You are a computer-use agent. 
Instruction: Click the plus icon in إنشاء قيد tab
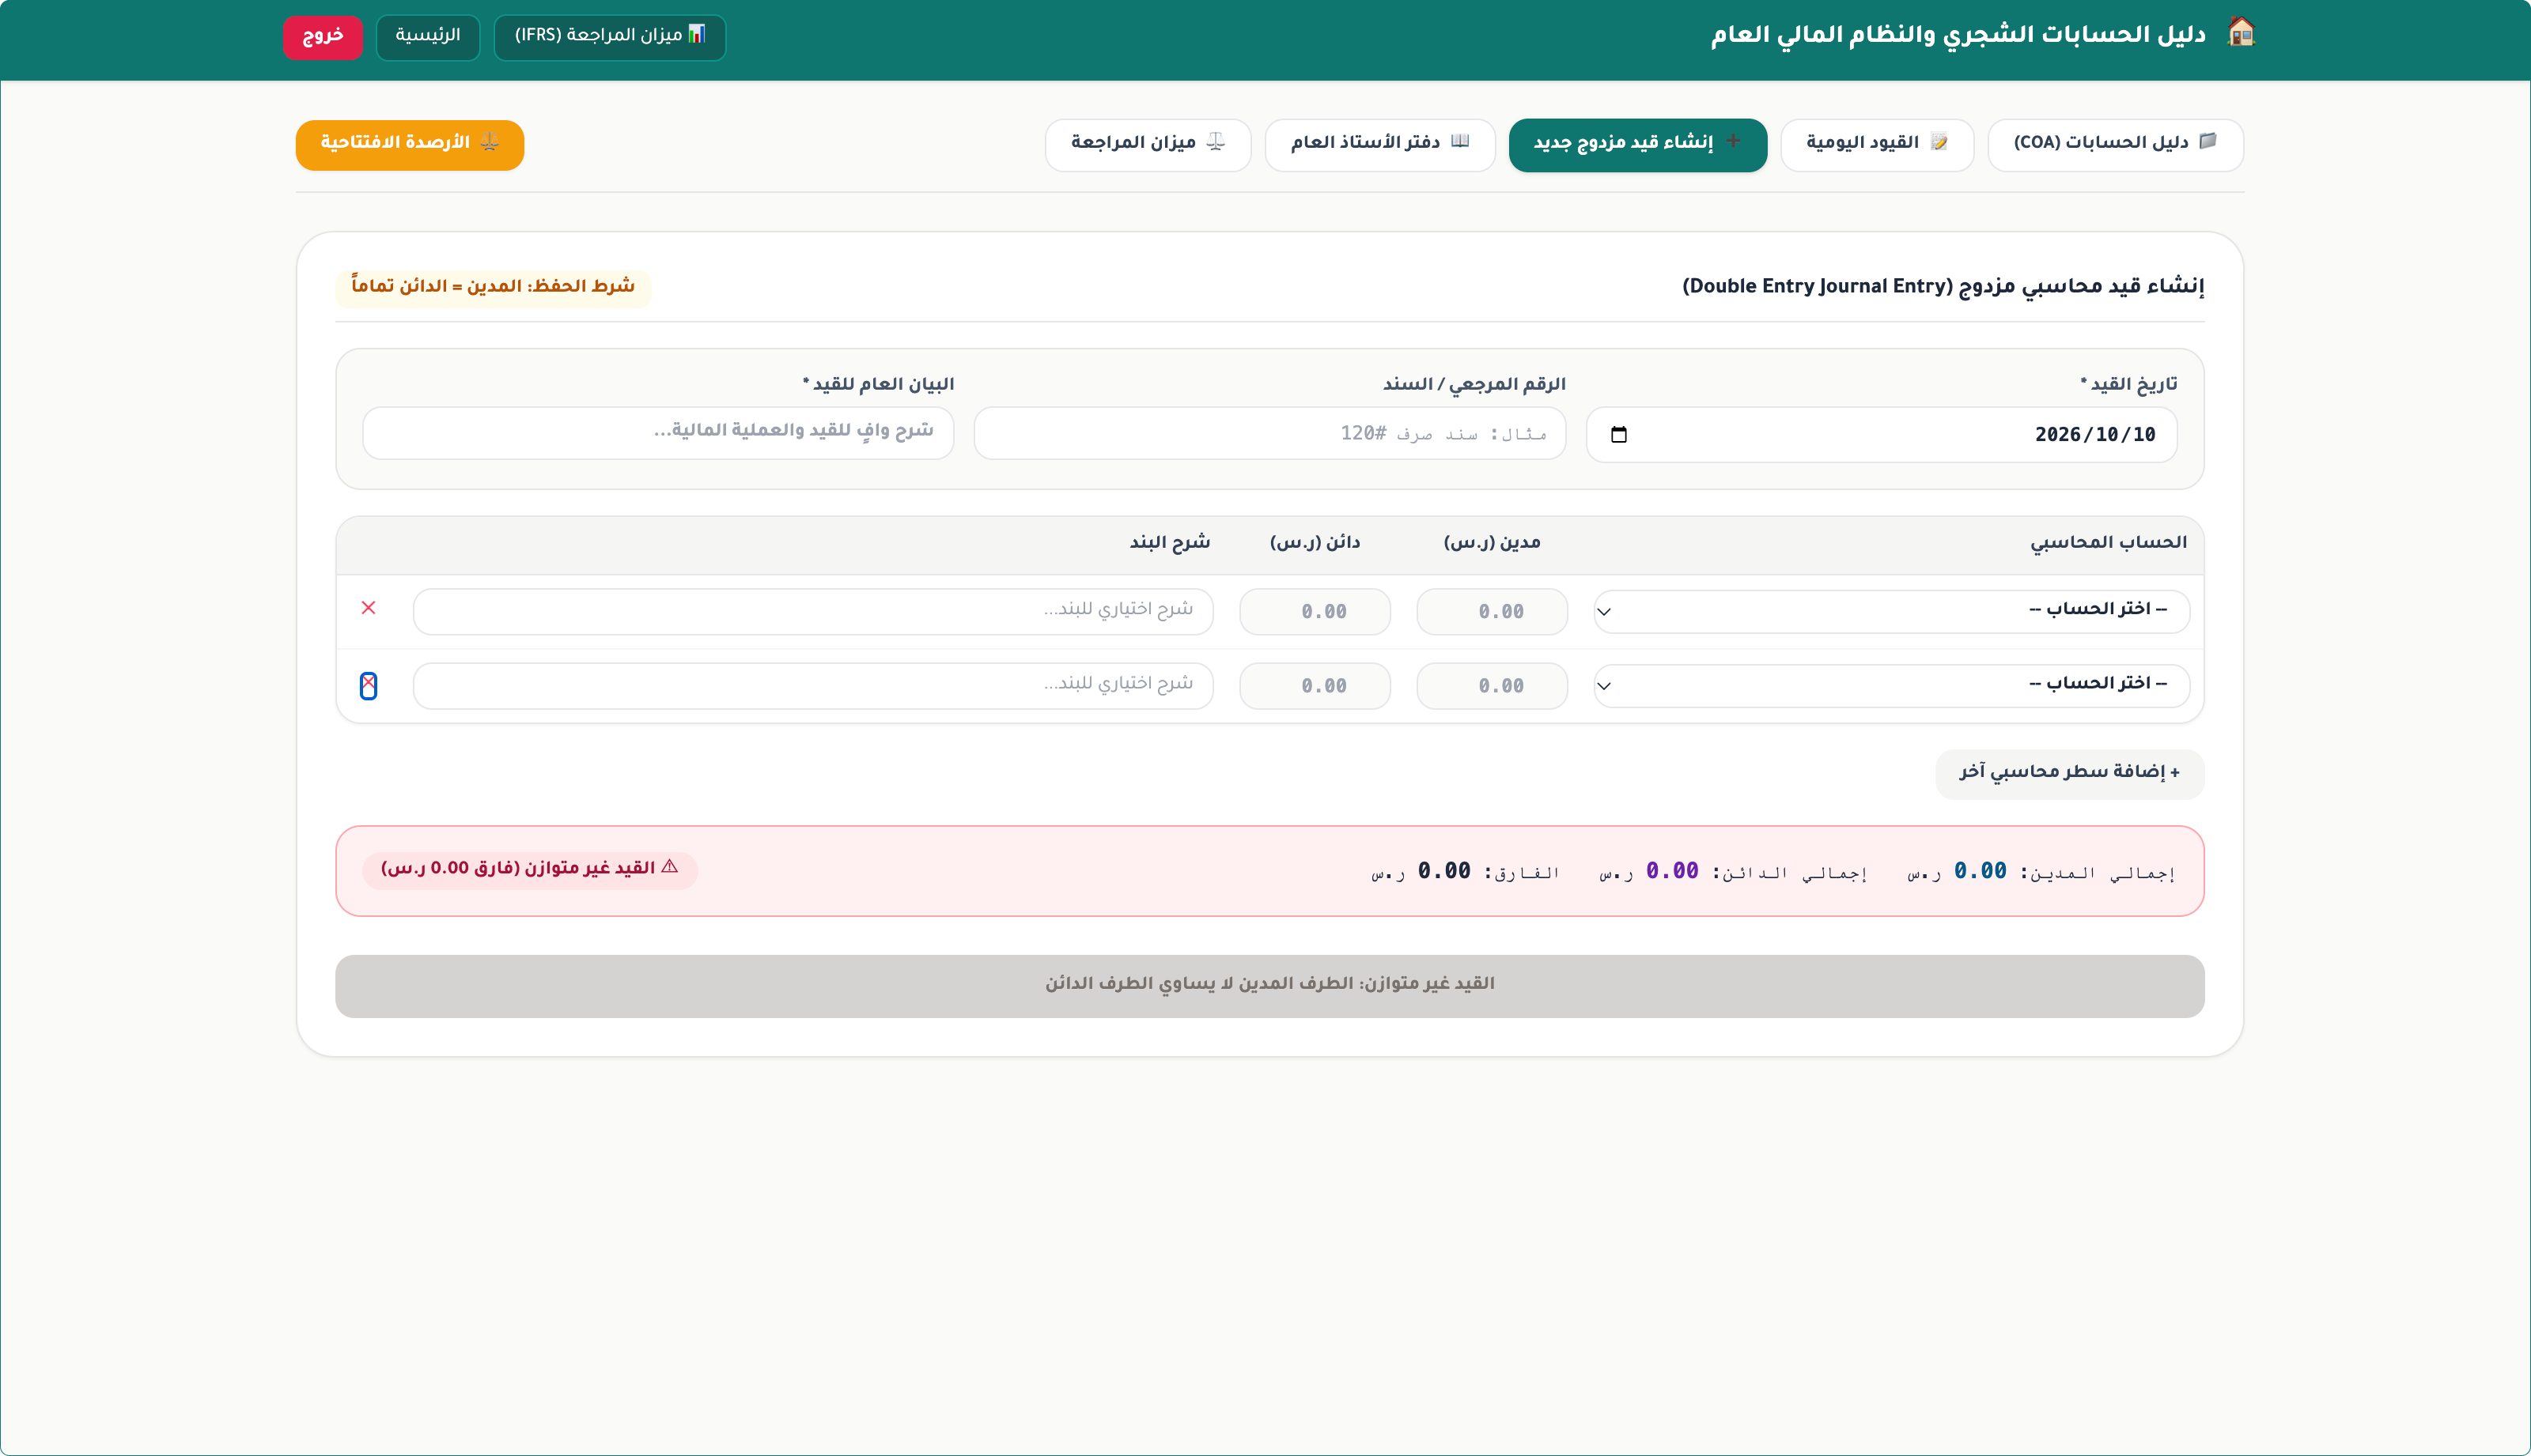click(x=1733, y=141)
